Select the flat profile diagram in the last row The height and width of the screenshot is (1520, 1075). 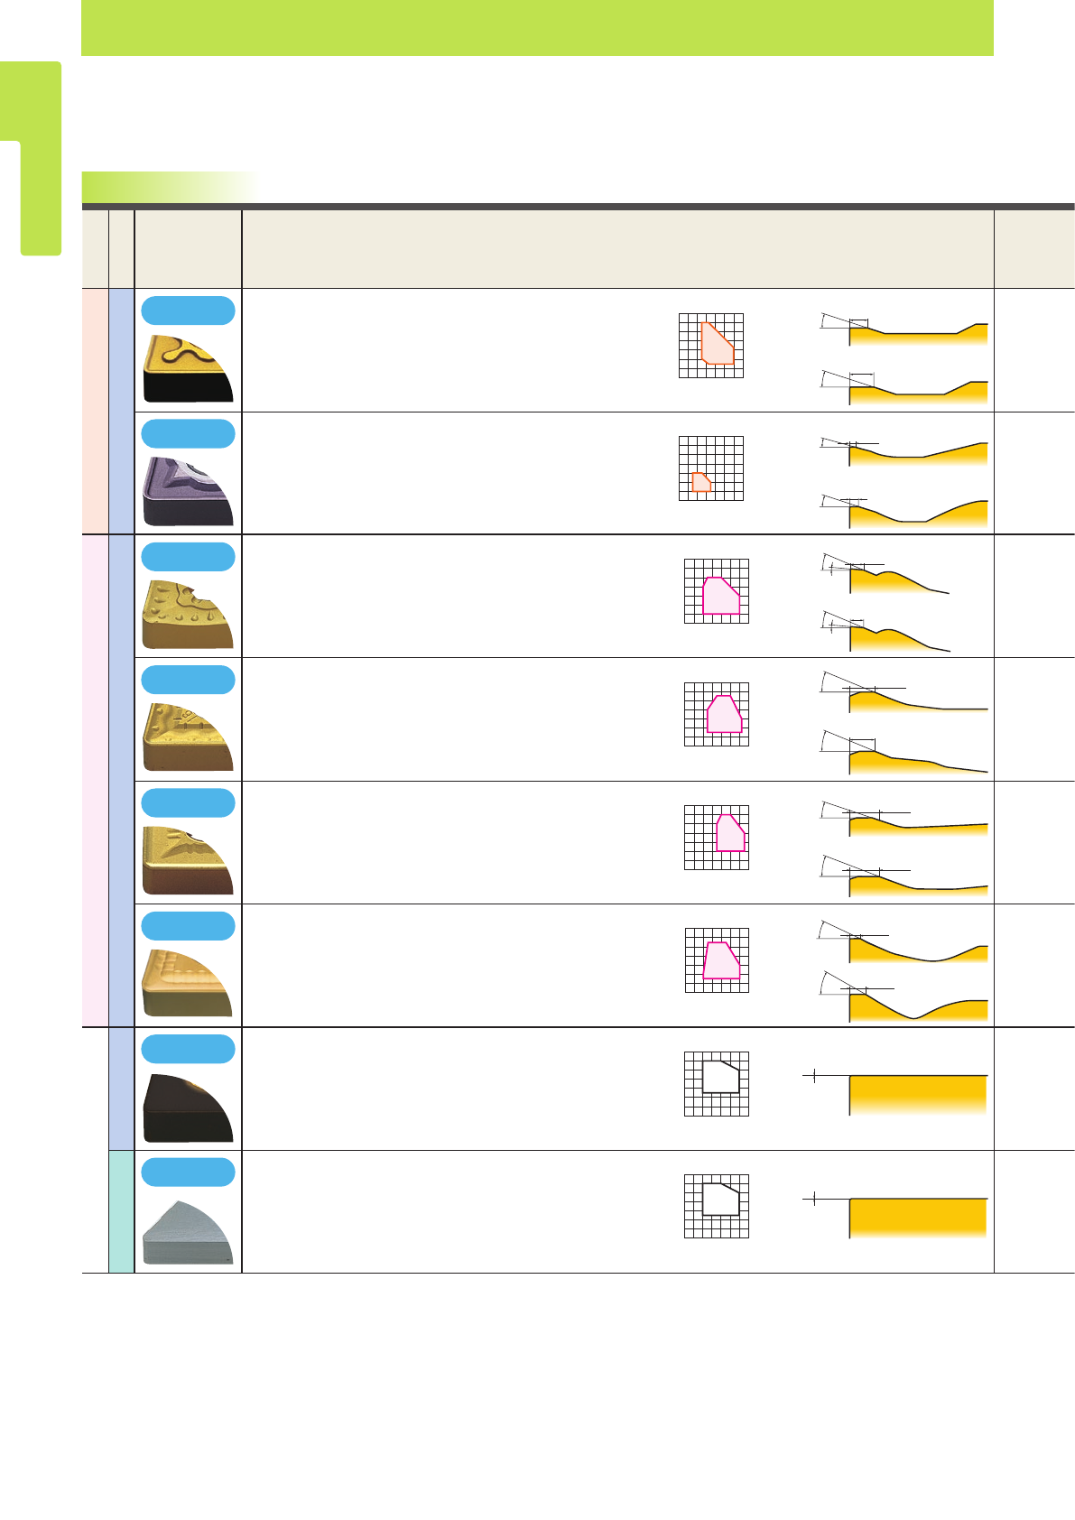[904, 1216]
